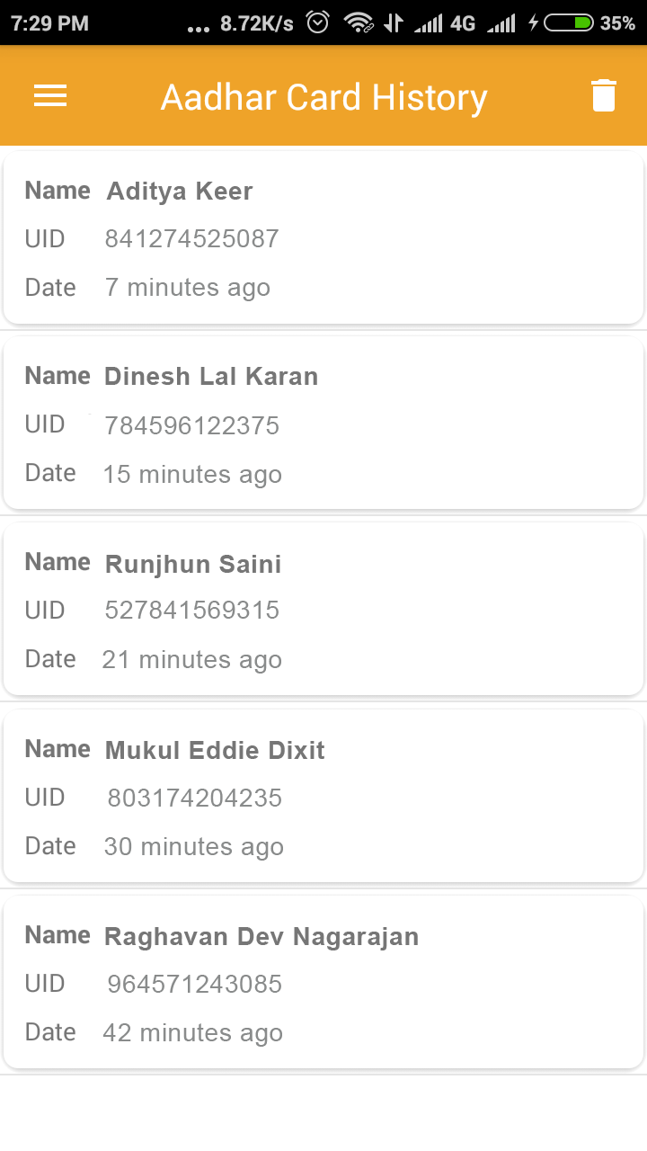
Task: Open Raghavan Dev Nagarajan card
Action: coord(323,983)
